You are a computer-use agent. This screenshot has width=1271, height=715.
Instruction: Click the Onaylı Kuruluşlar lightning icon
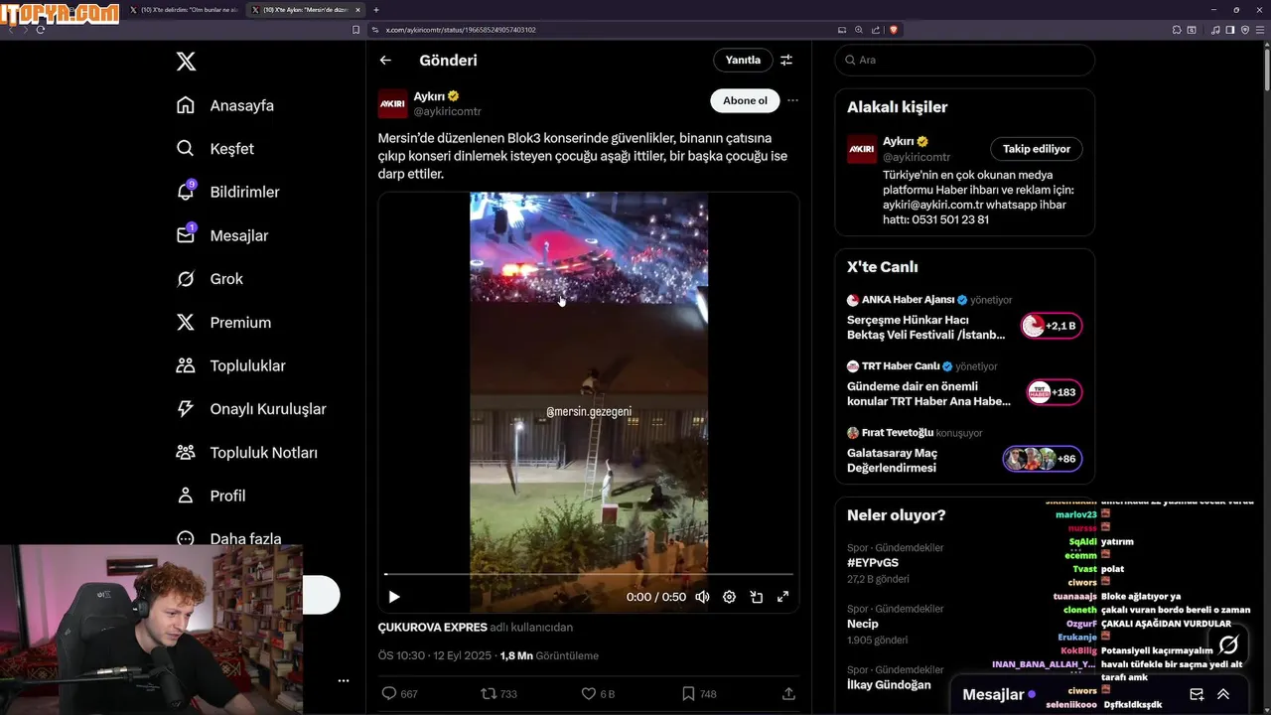pos(186,409)
